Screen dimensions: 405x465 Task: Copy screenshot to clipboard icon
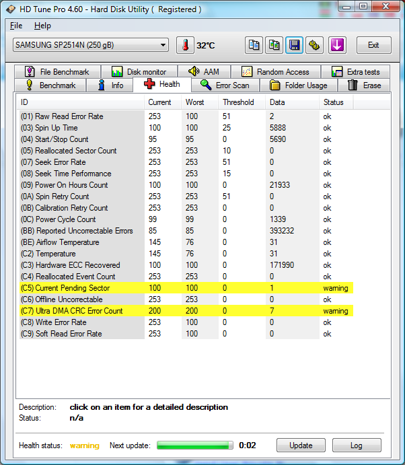(274, 45)
